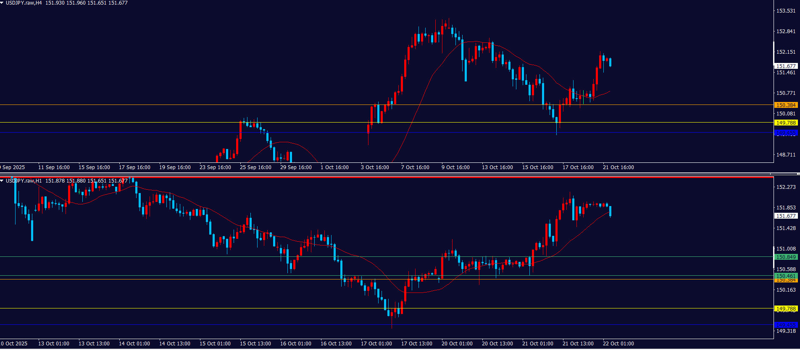This screenshot has height=350, width=800.
Task: Click the 152.273 value on H1 price scale
Action: point(786,187)
